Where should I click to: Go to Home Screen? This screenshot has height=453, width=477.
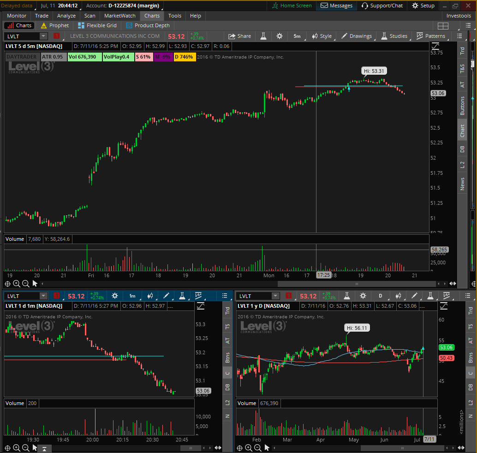(x=292, y=6)
